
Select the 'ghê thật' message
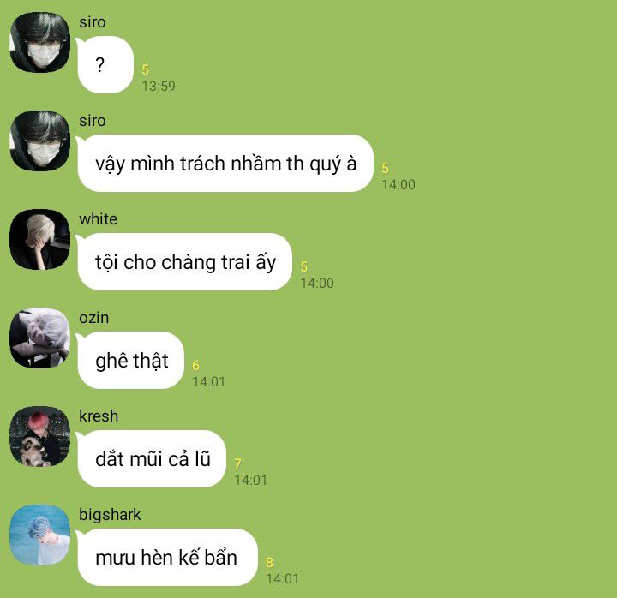(x=130, y=361)
